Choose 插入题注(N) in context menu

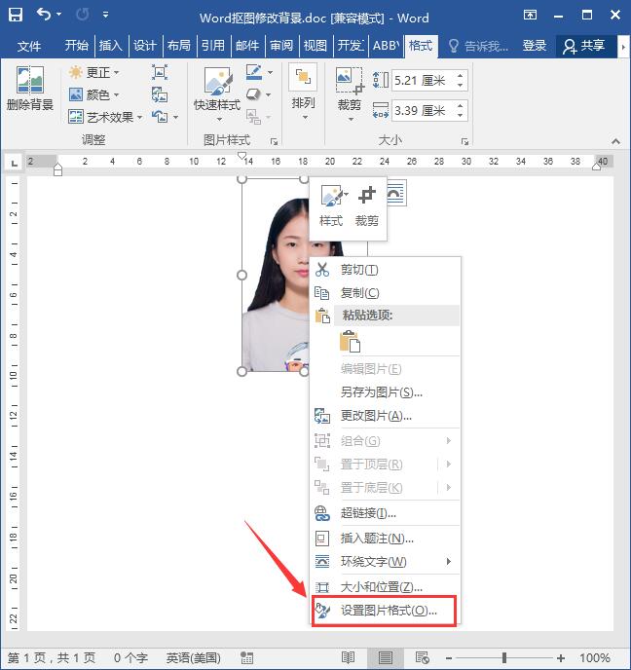[385, 538]
